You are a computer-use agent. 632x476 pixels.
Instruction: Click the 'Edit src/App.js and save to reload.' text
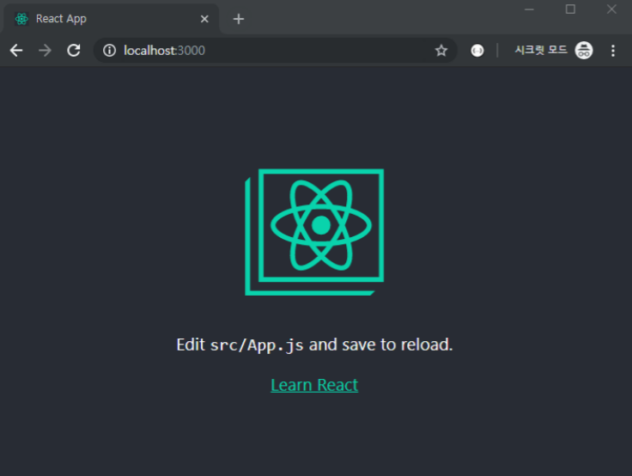(314, 345)
